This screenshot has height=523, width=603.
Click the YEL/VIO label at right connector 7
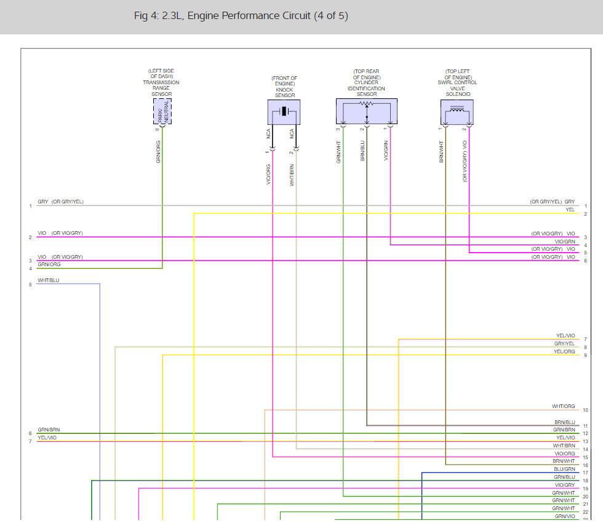[565, 336]
